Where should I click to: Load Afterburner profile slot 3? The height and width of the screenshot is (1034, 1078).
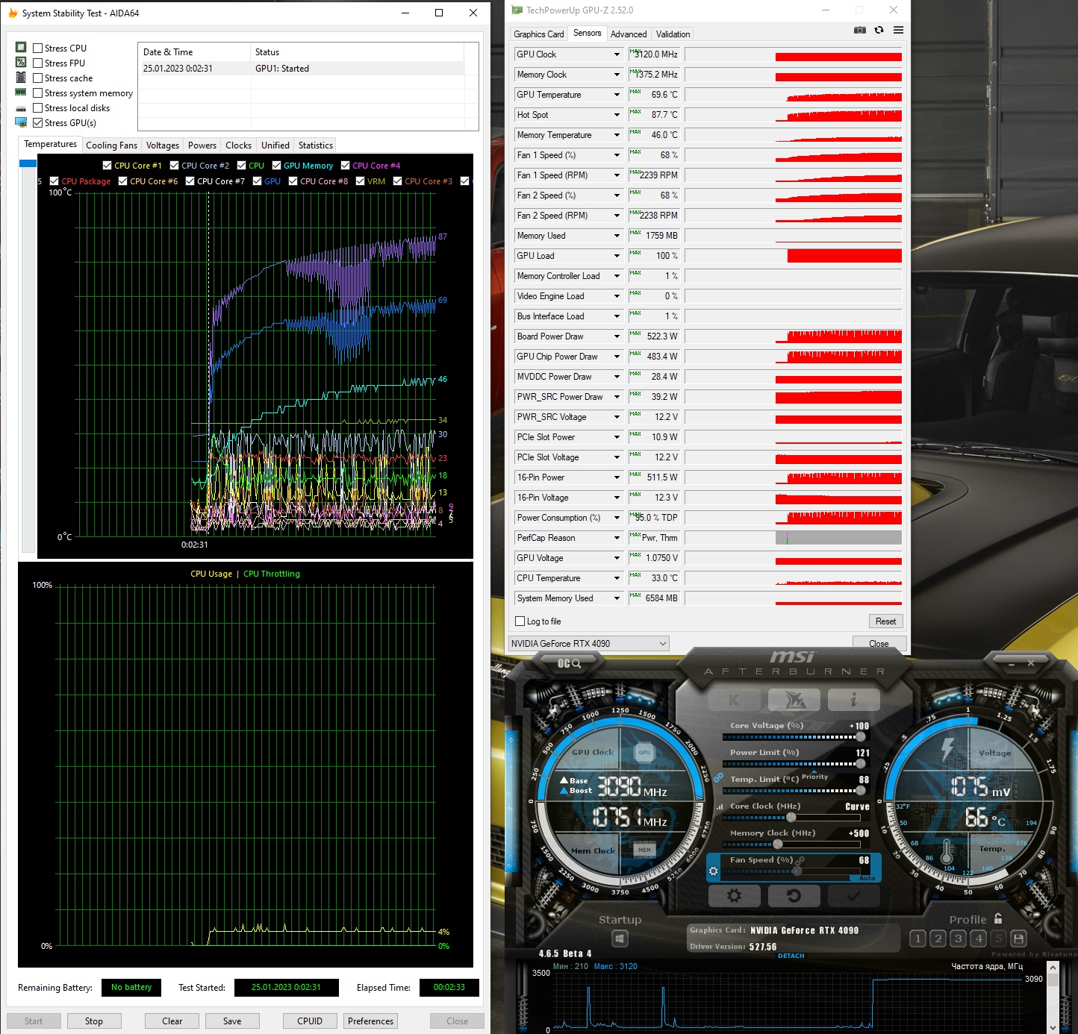tap(958, 939)
